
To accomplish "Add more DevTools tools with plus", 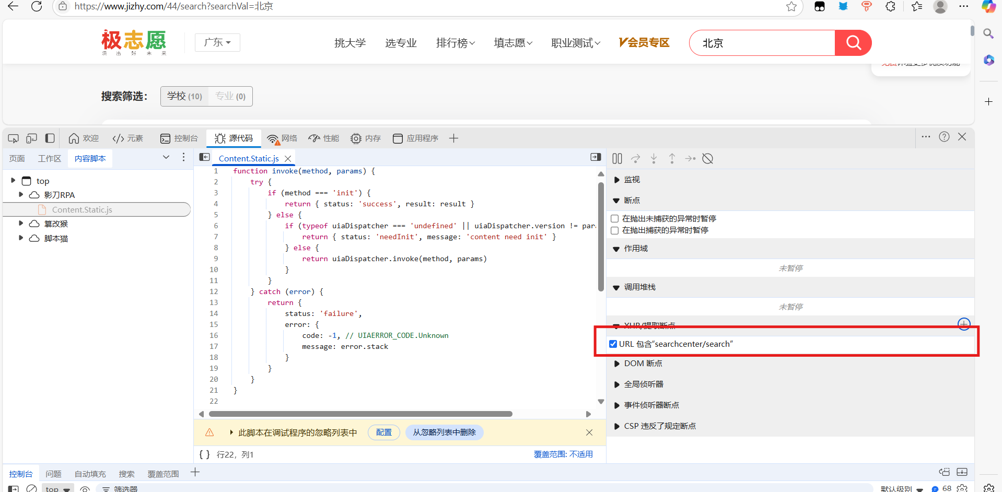I will click(x=453, y=138).
